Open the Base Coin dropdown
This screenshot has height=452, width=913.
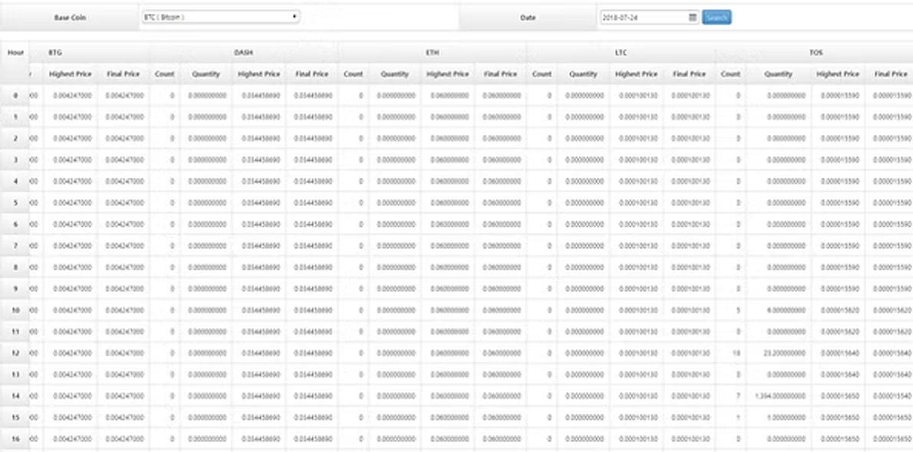220,17
